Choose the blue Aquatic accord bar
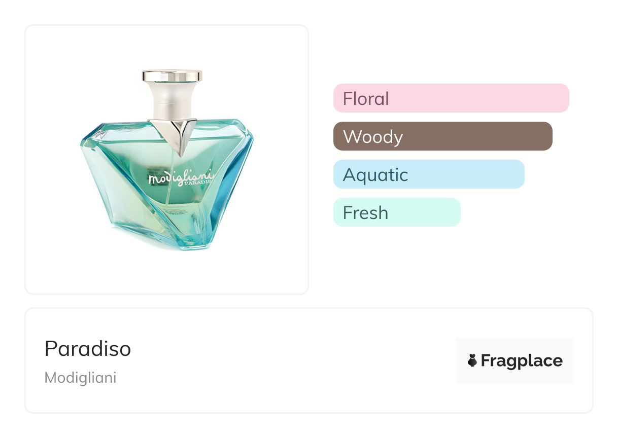Screen dimensions: 618x438 [x=428, y=174]
